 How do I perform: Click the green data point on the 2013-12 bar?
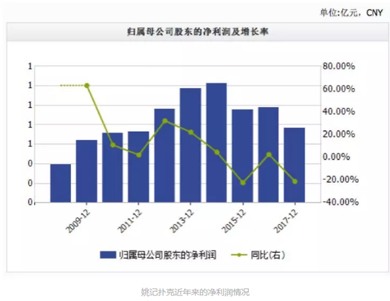click(191, 132)
